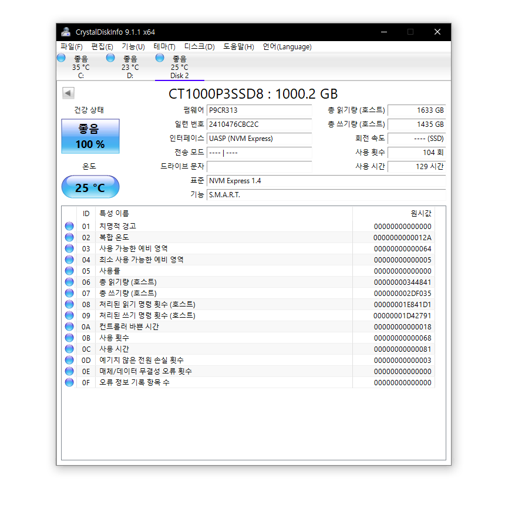Viewport: 505px width, 505px height.
Task: Click the 원시값 column header
Action: 393,214
